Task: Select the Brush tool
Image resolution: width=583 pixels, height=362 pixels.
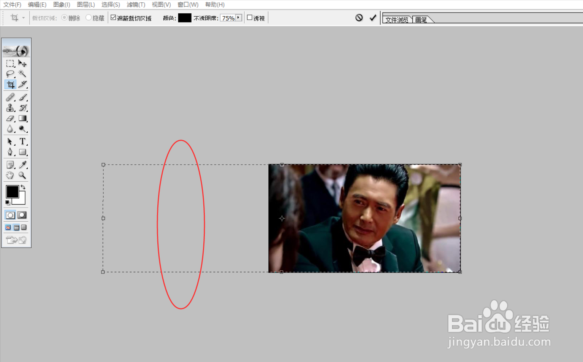Action: click(x=22, y=97)
